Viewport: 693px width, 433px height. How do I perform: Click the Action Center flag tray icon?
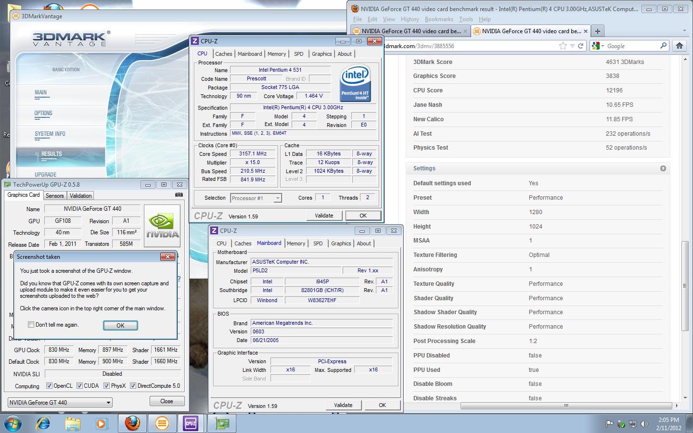609,424
